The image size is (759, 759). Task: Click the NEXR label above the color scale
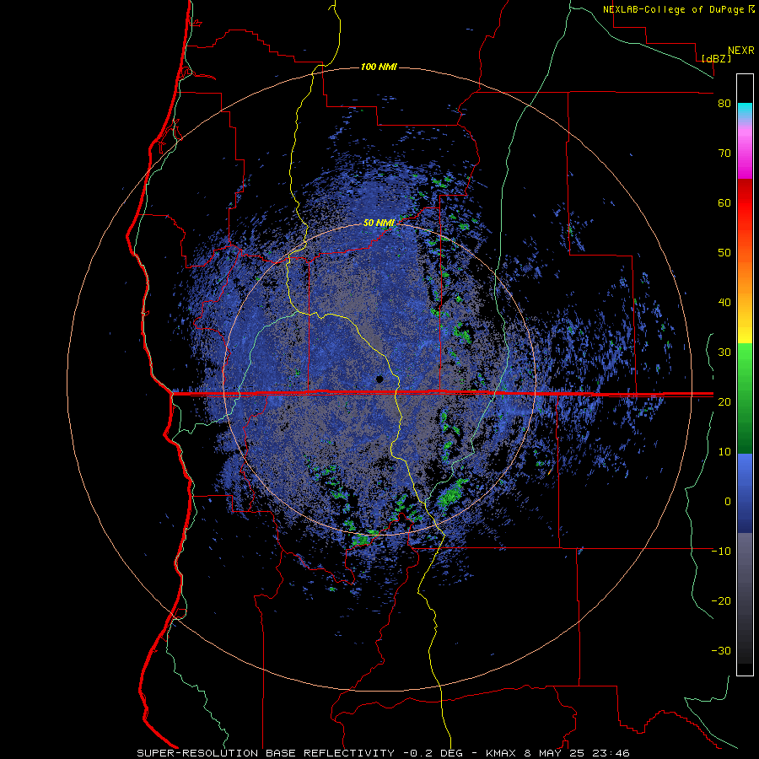[741, 51]
